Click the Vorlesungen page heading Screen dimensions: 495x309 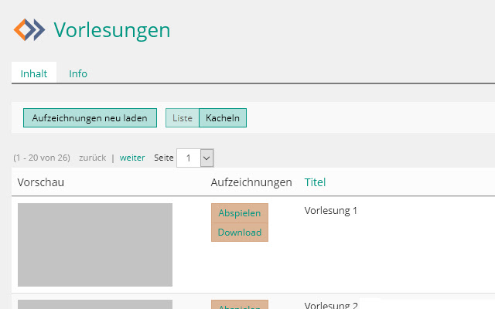[112, 30]
